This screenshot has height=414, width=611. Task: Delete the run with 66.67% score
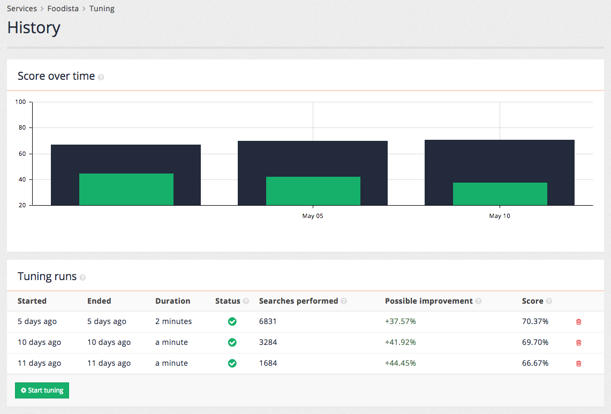pyautogui.click(x=578, y=363)
